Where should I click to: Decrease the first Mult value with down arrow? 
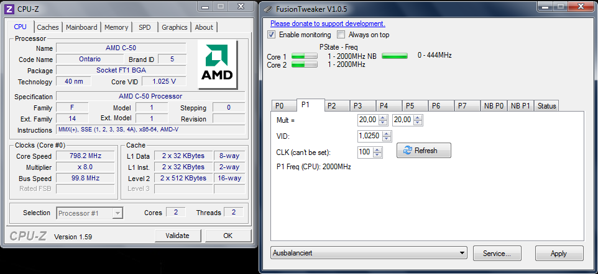384,123
